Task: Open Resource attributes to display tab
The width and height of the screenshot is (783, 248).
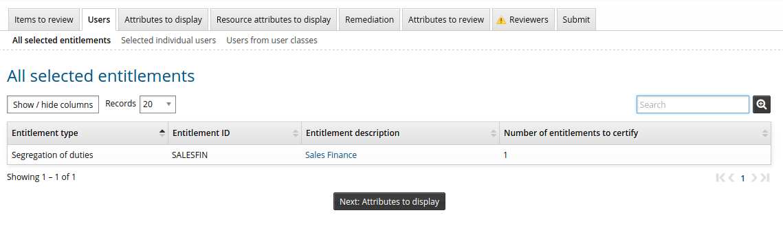Action: (274, 19)
